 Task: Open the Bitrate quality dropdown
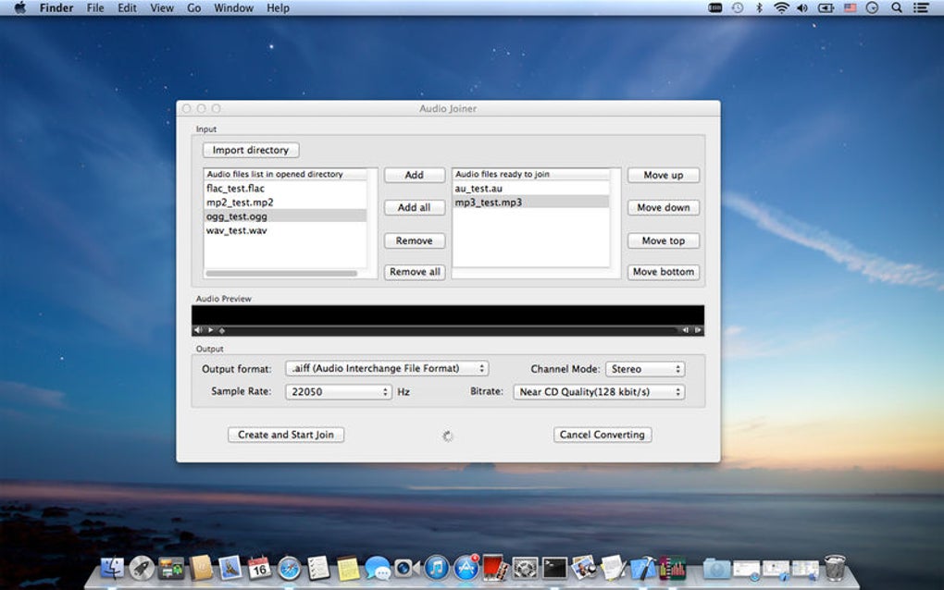click(x=599, y=392)
